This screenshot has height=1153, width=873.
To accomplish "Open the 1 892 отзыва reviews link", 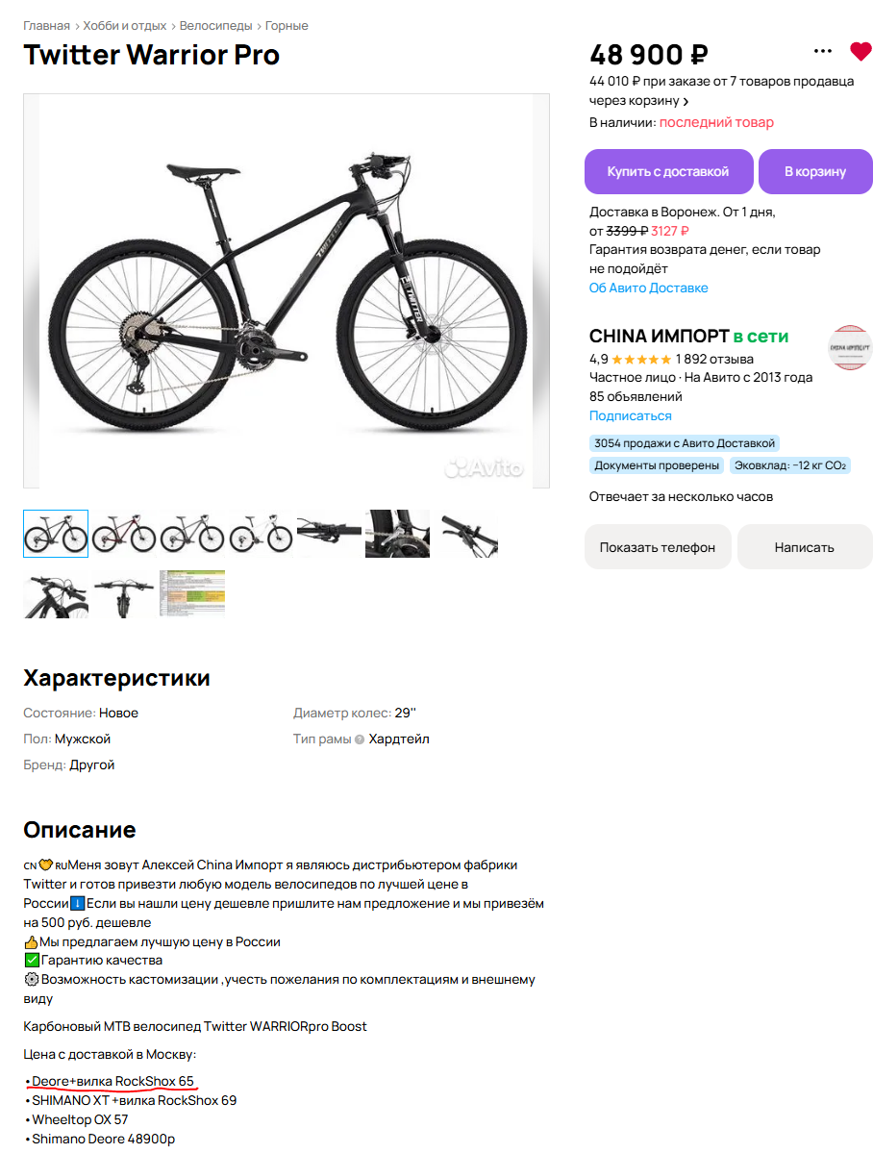I will tap(715, 360).
